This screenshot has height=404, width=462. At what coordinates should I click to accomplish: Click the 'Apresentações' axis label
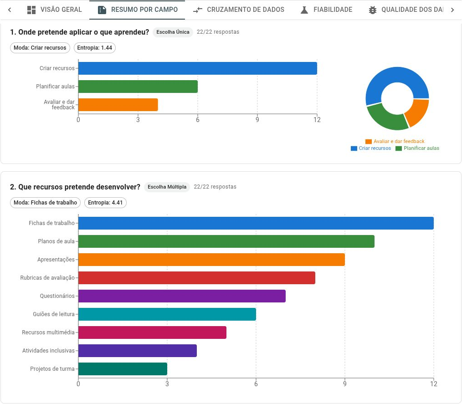[x=56, y=260]
